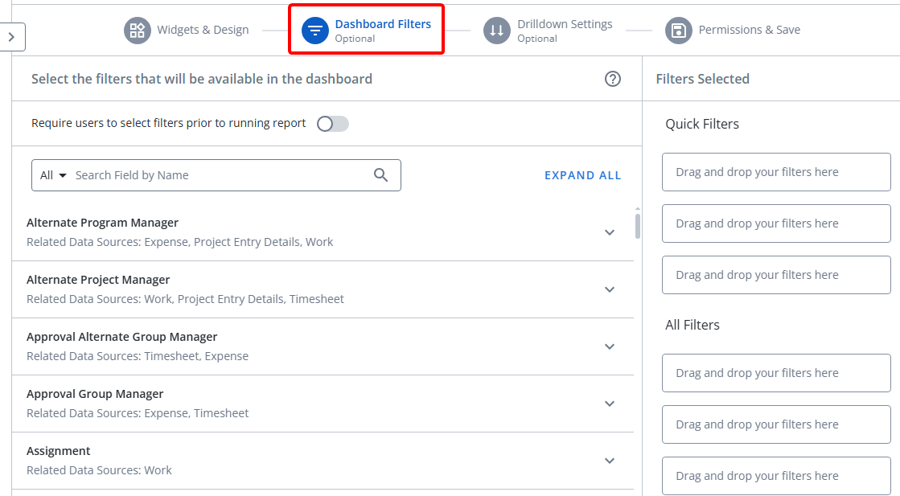Expand the Assignment filter row
Image resolution: width=900 pixels, height=496 pixels.
pyautogui.click(x=610, y=461)
